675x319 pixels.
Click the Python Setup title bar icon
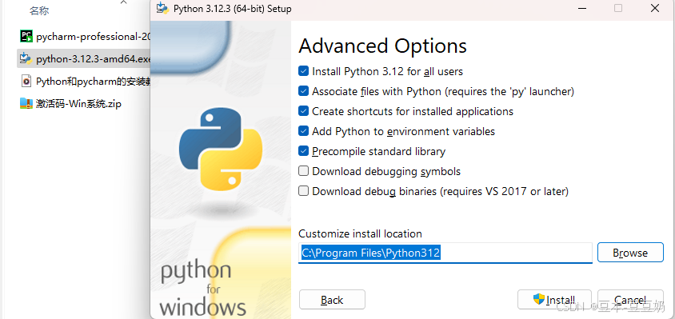point(162,8)
